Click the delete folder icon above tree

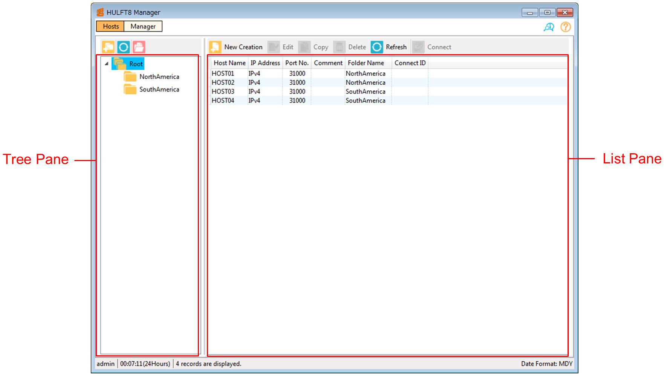[x=139, y=47]
